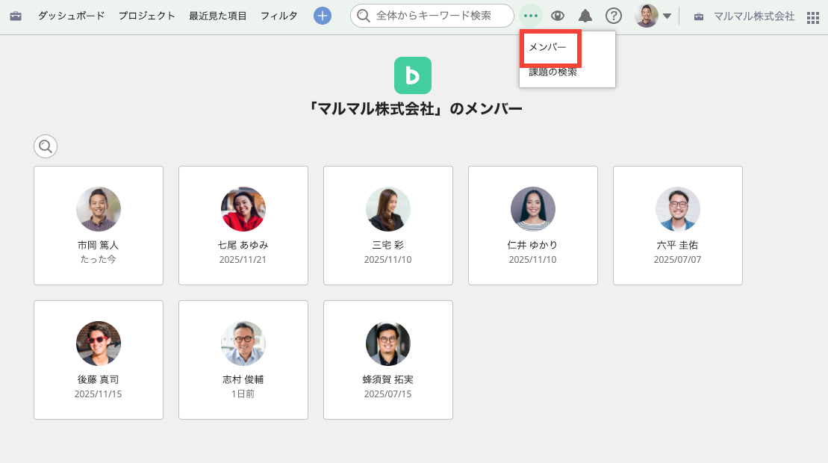This screenshot has width=828, height=463.
Task: Open notifications bell icon
Action: click(x=585, y=16)
